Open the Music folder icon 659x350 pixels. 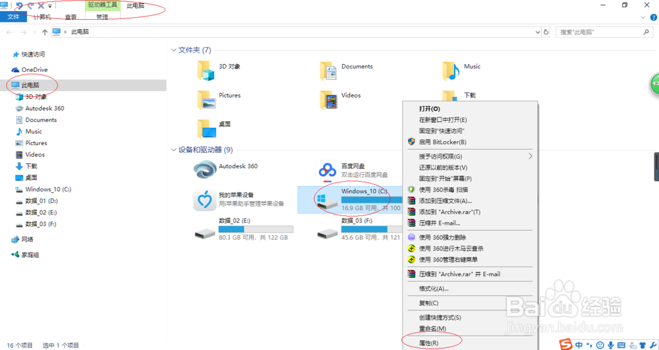point(451,71)
